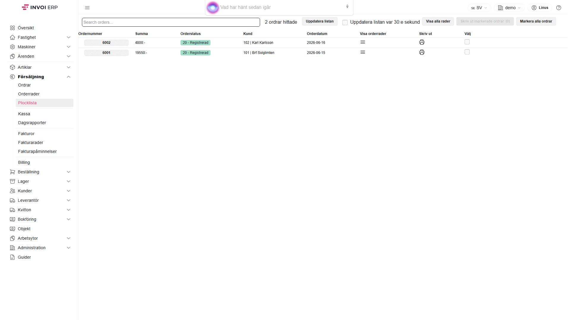Print order 6001 with printer icon
The image size is (570, 320).
point(422,52)
